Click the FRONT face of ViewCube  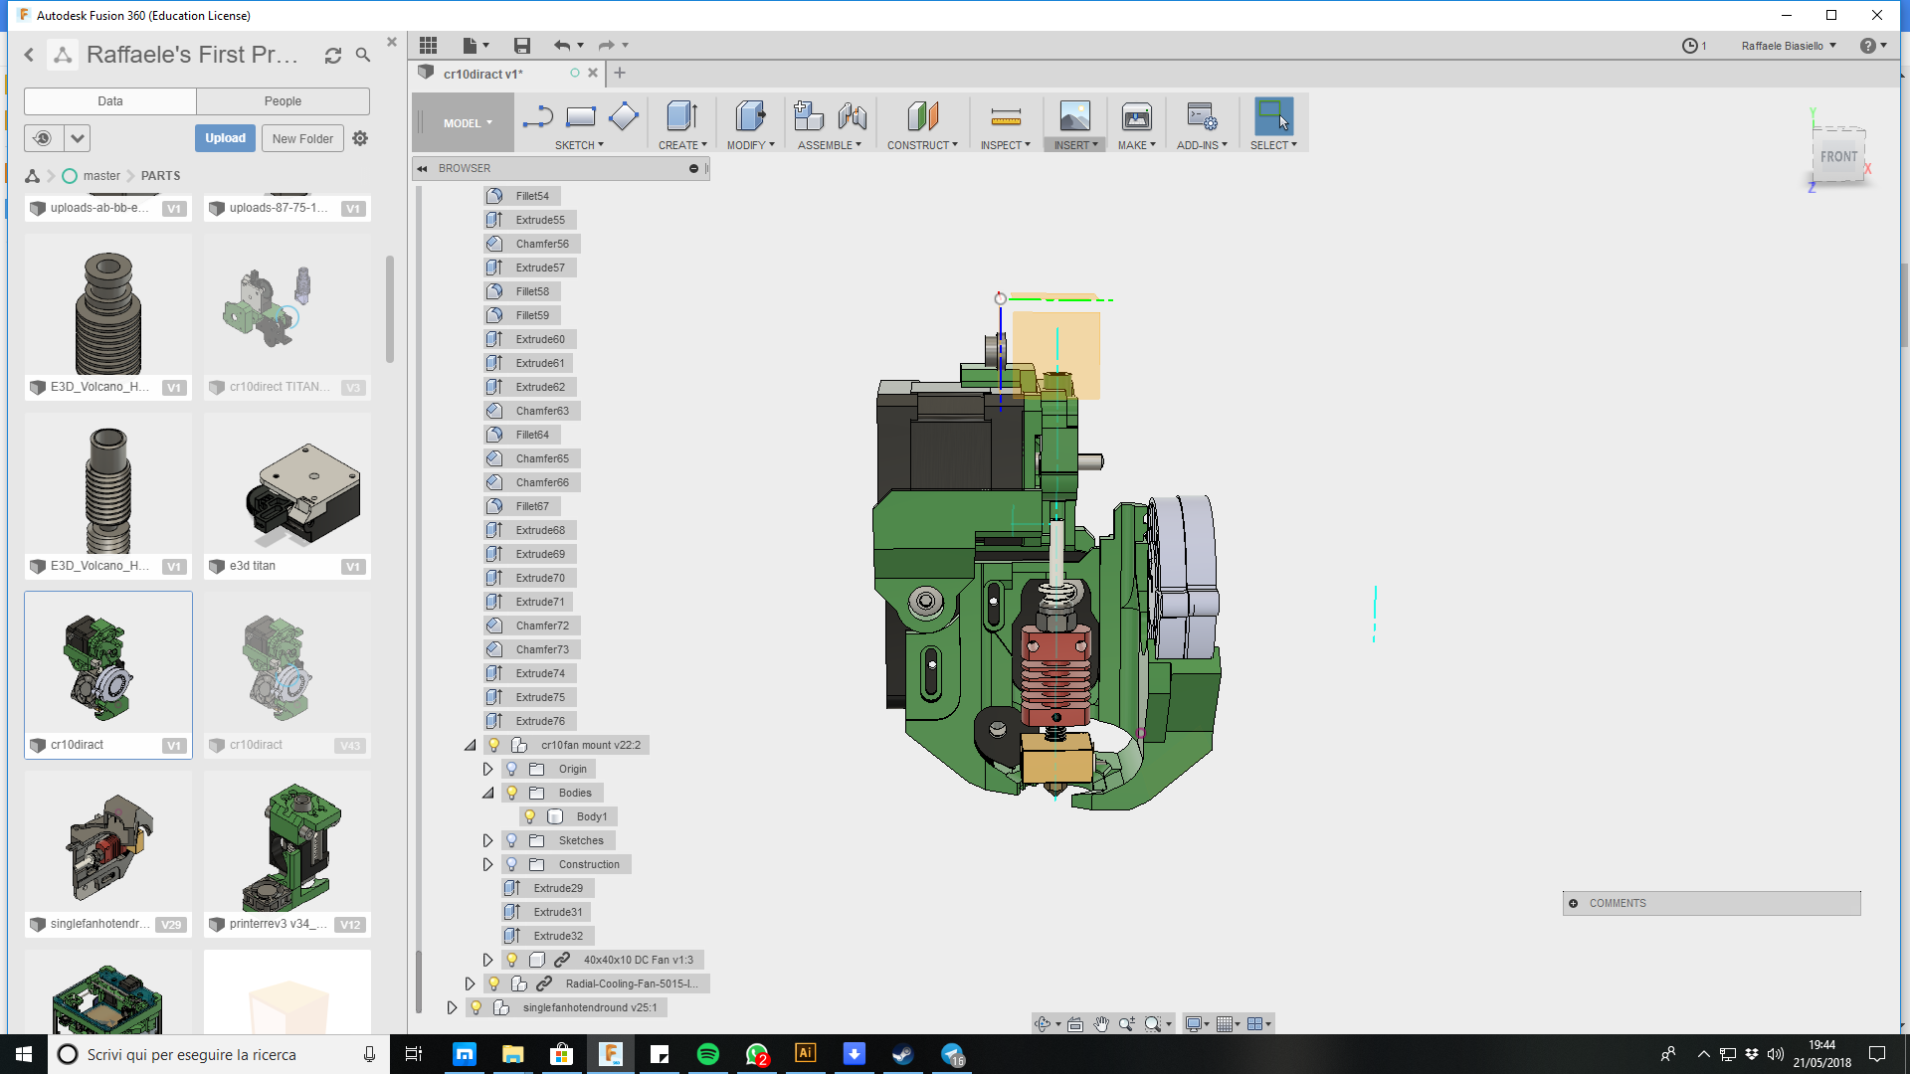(x=1838, y=156)
